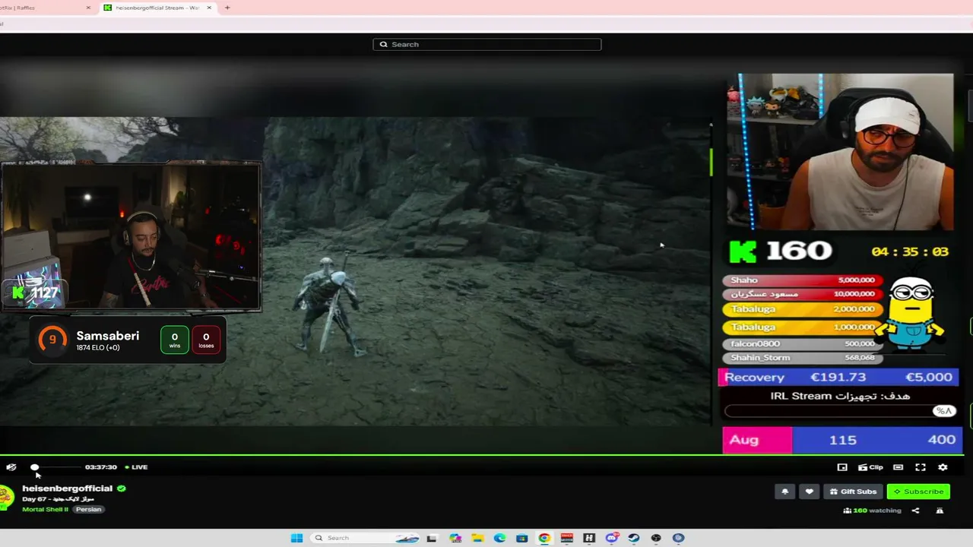
Task: Enter fullscreen video mode
Action: tap(921, 467)
